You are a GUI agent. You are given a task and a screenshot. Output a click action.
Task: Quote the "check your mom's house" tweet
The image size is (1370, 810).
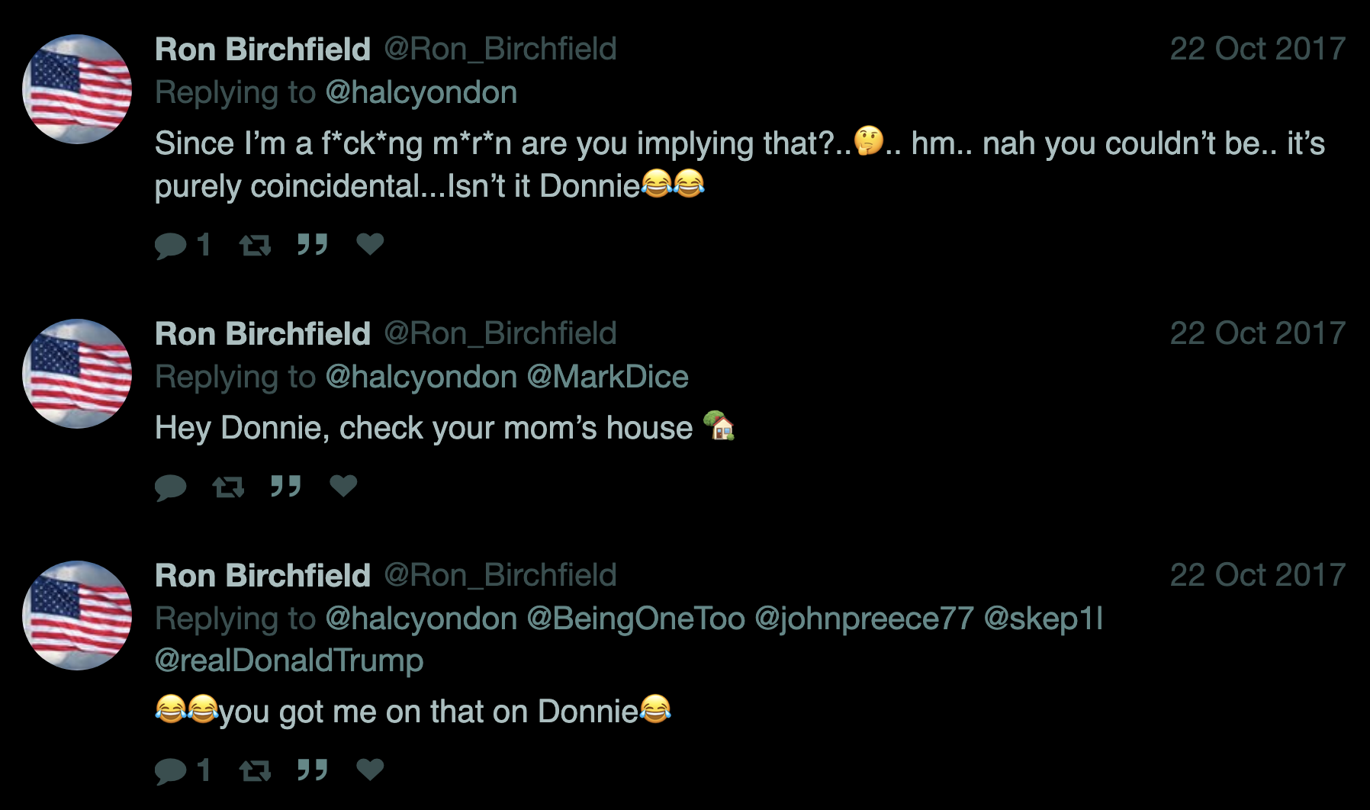(286, 486)
